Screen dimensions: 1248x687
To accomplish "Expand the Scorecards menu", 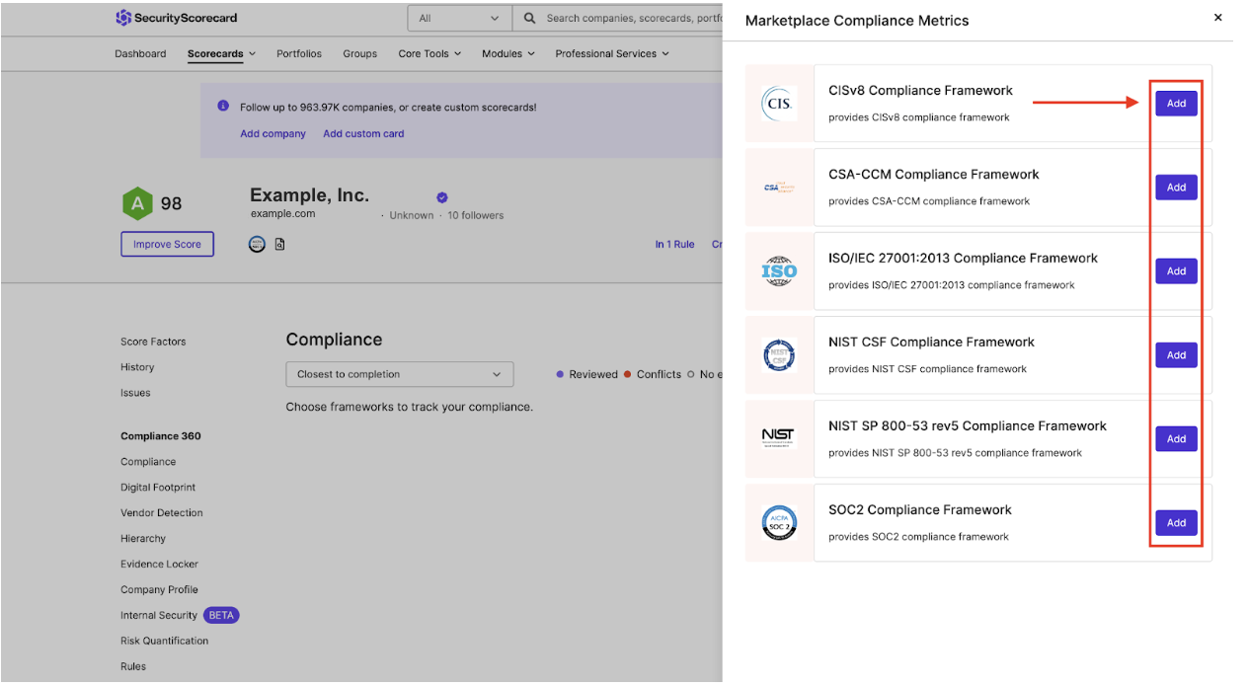I will point(221,54).
